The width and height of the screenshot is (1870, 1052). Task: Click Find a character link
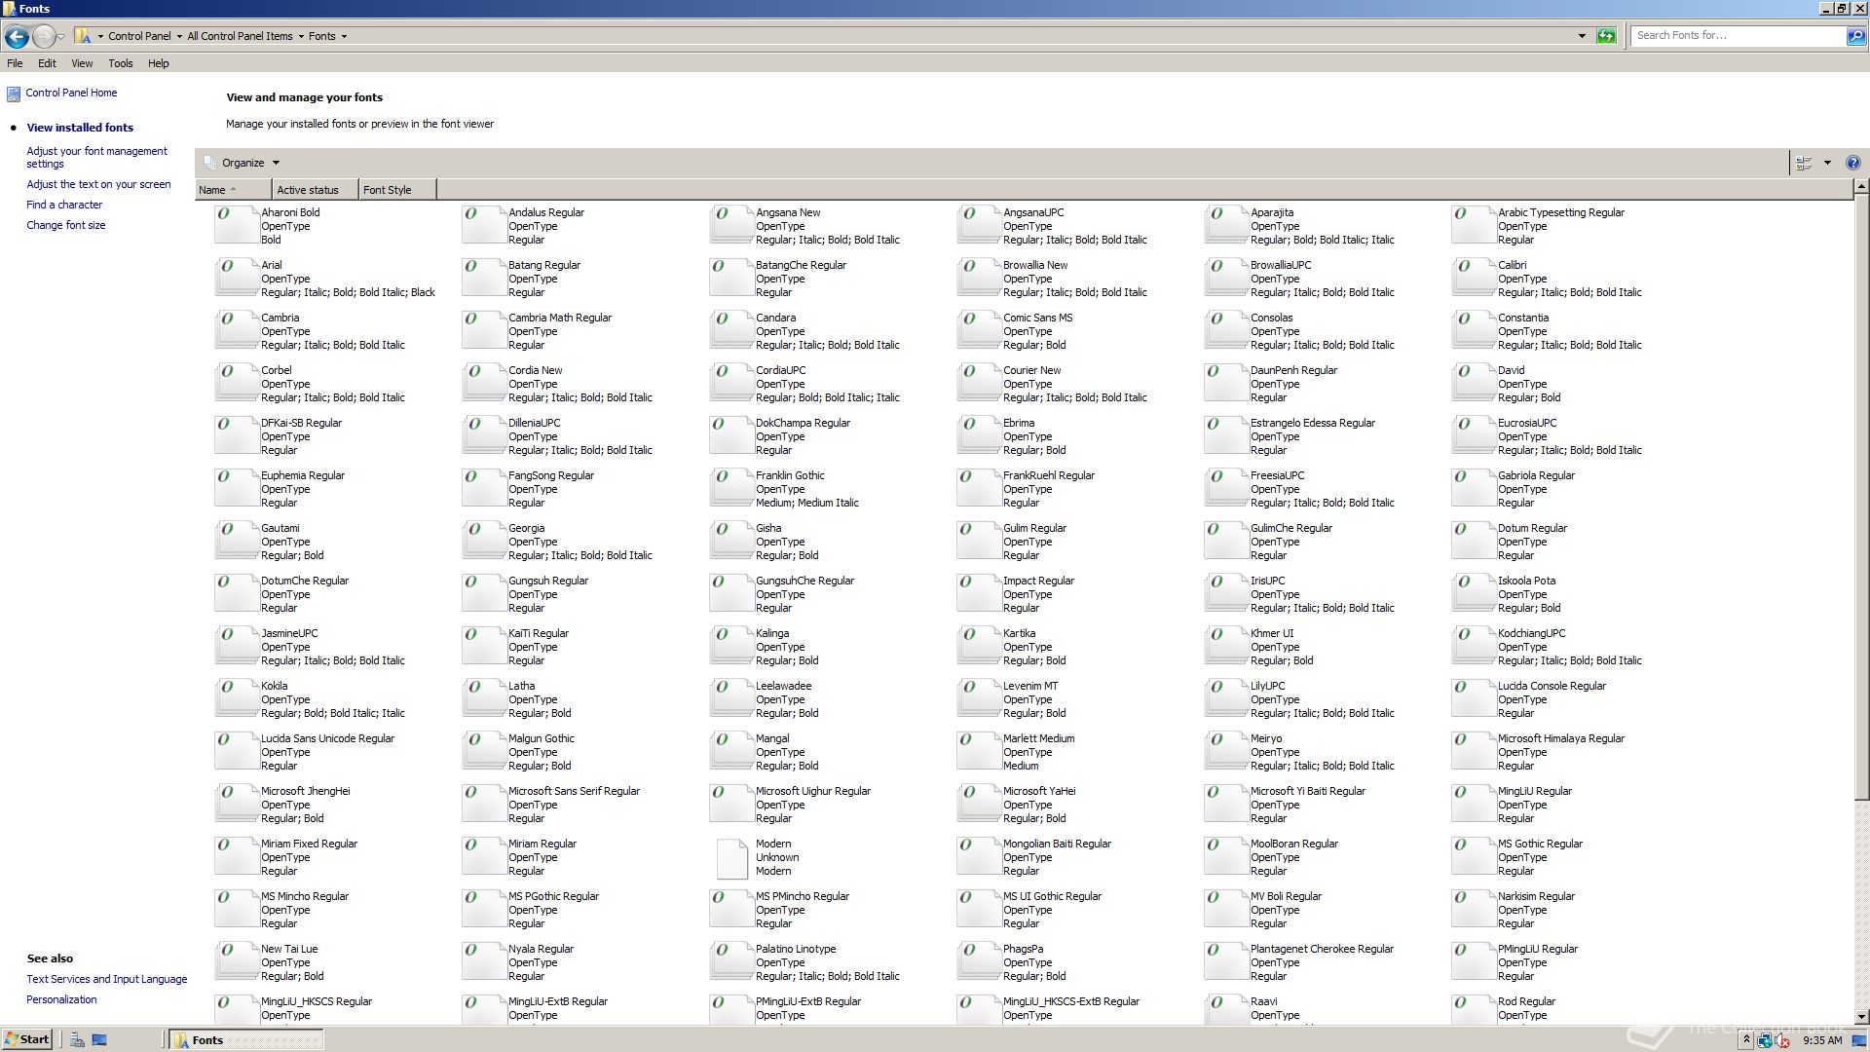point(64,205)
